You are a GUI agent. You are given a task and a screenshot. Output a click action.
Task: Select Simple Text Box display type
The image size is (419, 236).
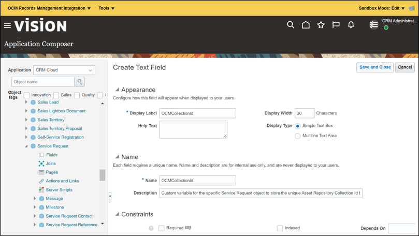coord(297,126)
